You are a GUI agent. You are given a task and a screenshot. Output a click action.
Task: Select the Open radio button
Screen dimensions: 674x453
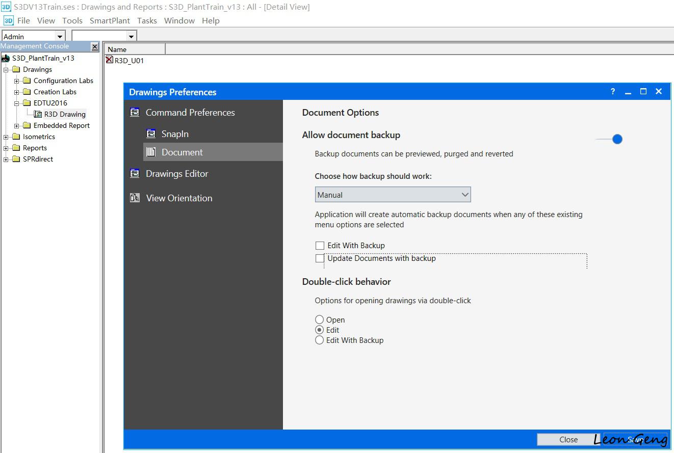click(319, 319)
